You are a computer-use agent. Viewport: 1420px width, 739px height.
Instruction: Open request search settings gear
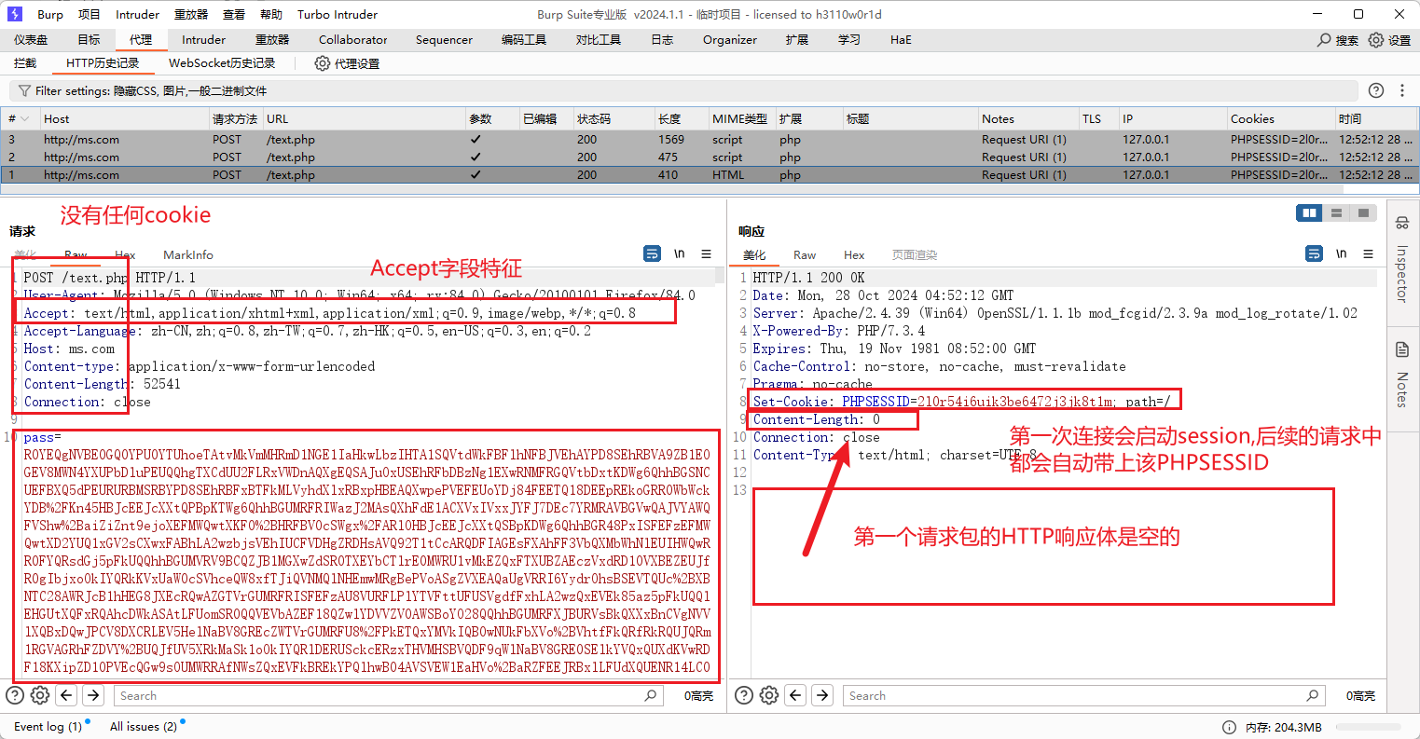pos(40,695)
